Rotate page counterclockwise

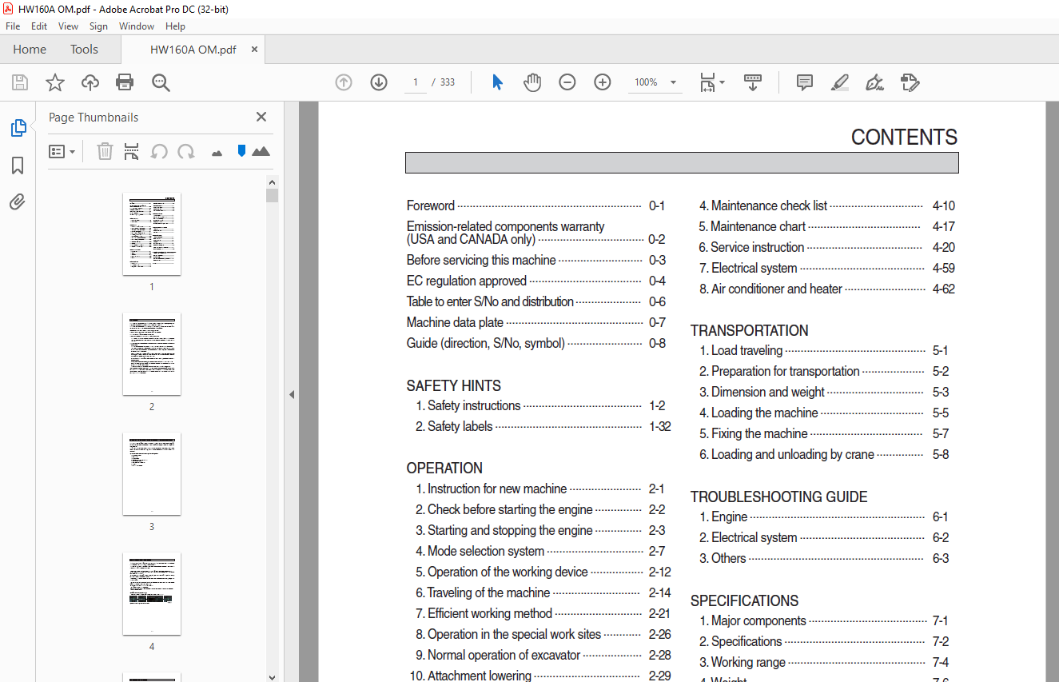[x=159, y=151]
